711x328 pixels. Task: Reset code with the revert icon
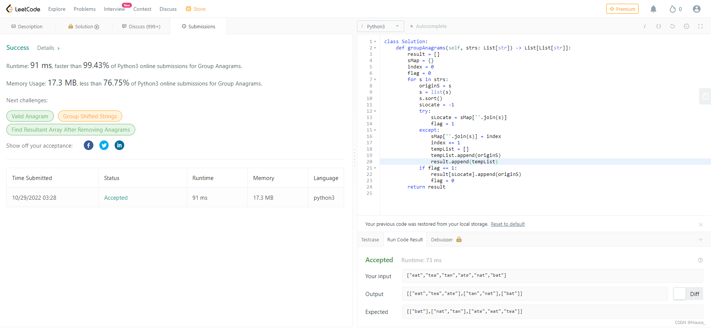coord(672,26)
